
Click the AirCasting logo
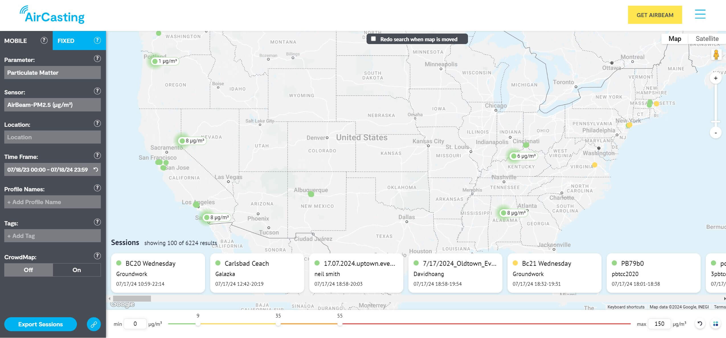coord(52,15)
